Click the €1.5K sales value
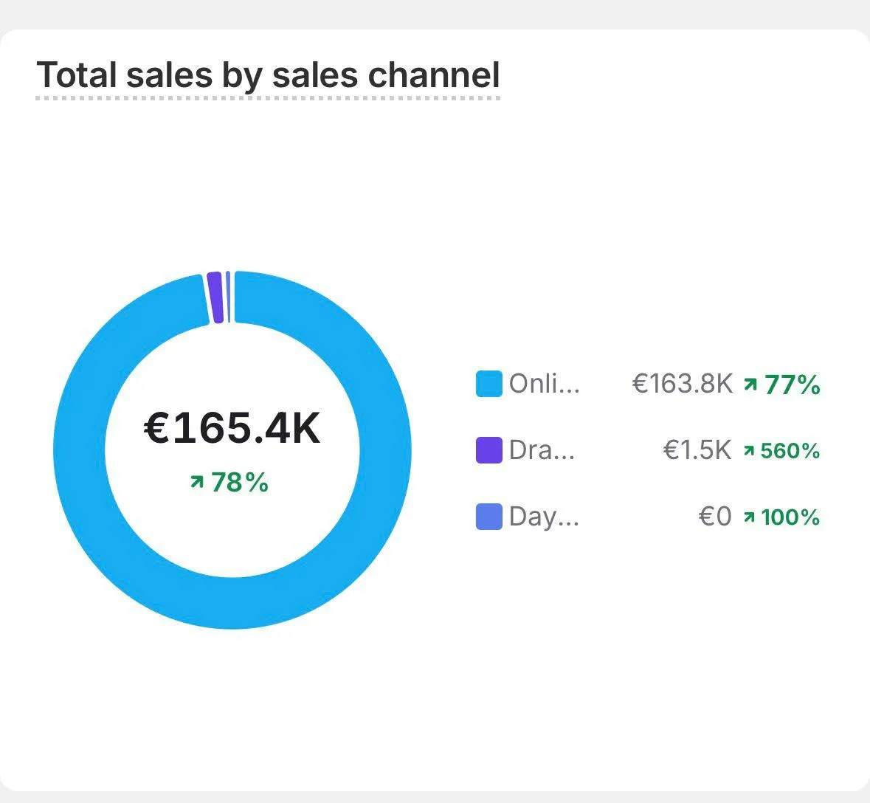 (x=697, y=450)
